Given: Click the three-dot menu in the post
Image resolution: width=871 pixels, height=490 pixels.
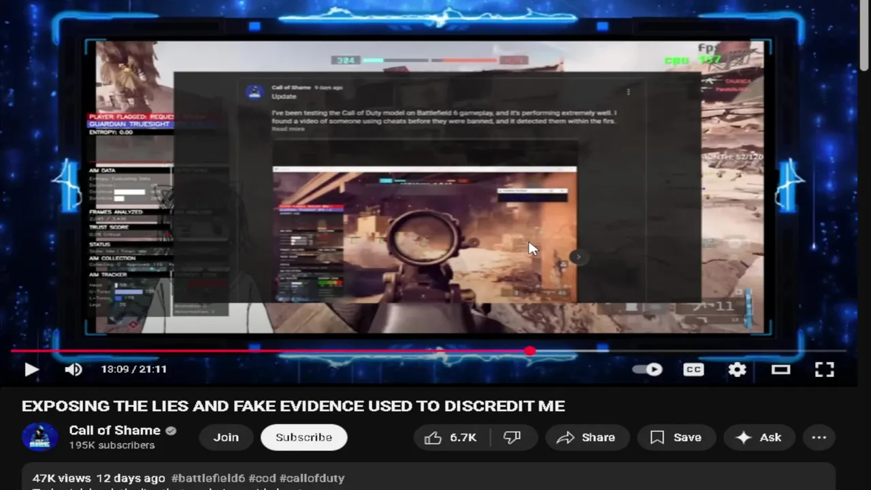Looking at the screenshot, I should click(x=628, y=91).
